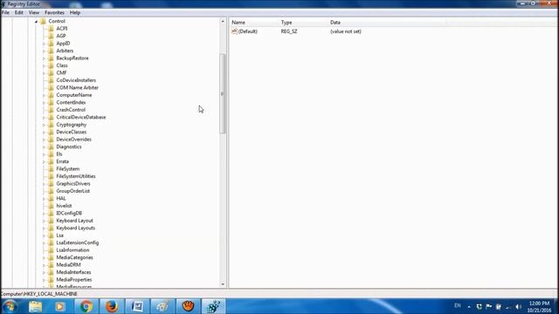
Task: Launch Windows Media Player from taskbar
Action: [60, 306]
